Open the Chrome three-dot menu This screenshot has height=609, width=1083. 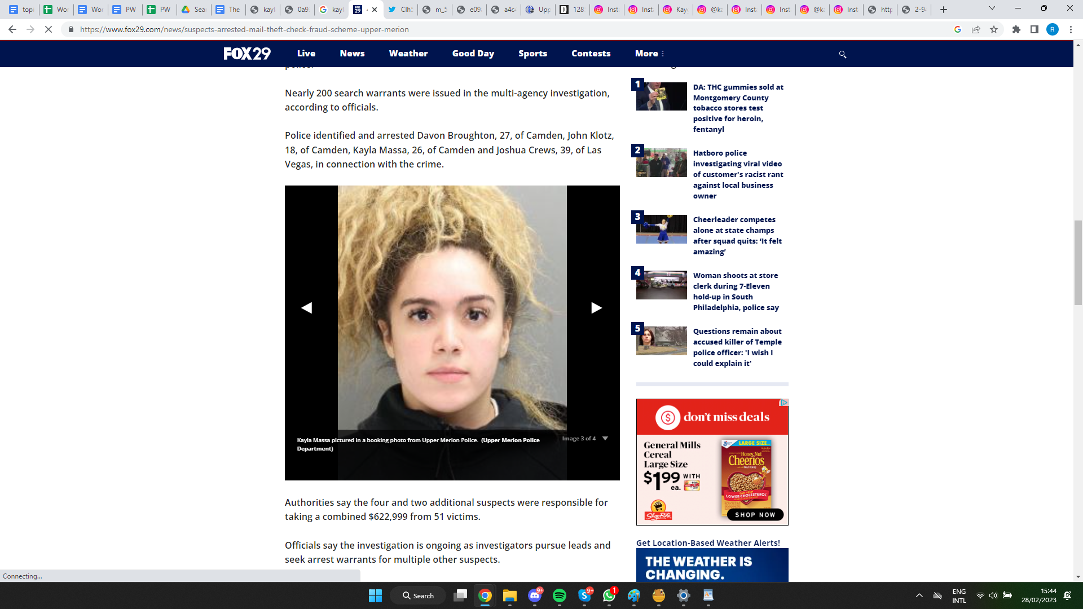[1071, 29]
